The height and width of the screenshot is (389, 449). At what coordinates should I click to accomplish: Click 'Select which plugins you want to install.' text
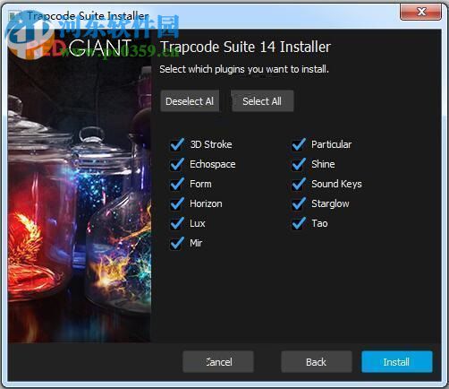coord(244,69)
